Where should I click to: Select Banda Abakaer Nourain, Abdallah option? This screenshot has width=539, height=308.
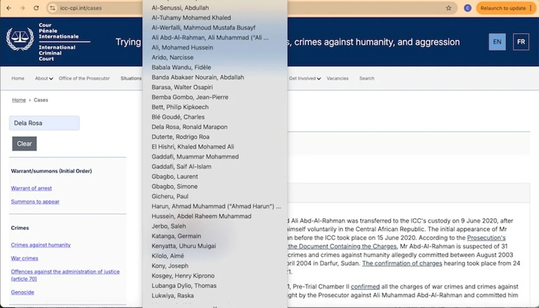[215, 77]
